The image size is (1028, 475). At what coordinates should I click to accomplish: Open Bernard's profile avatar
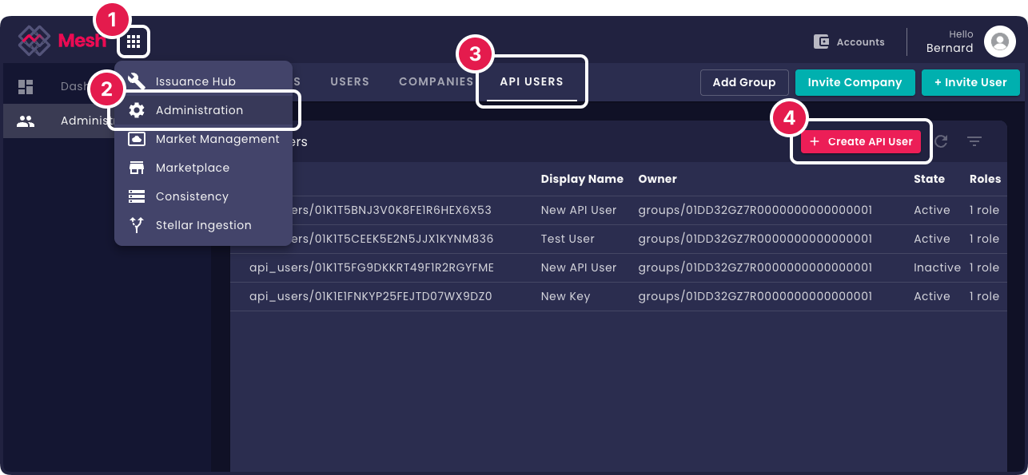coord(1000,42)
